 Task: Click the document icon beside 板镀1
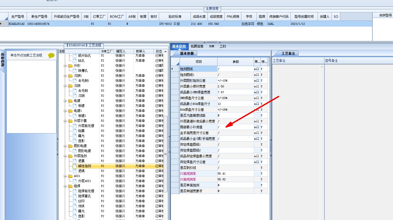tap(75, 116)
